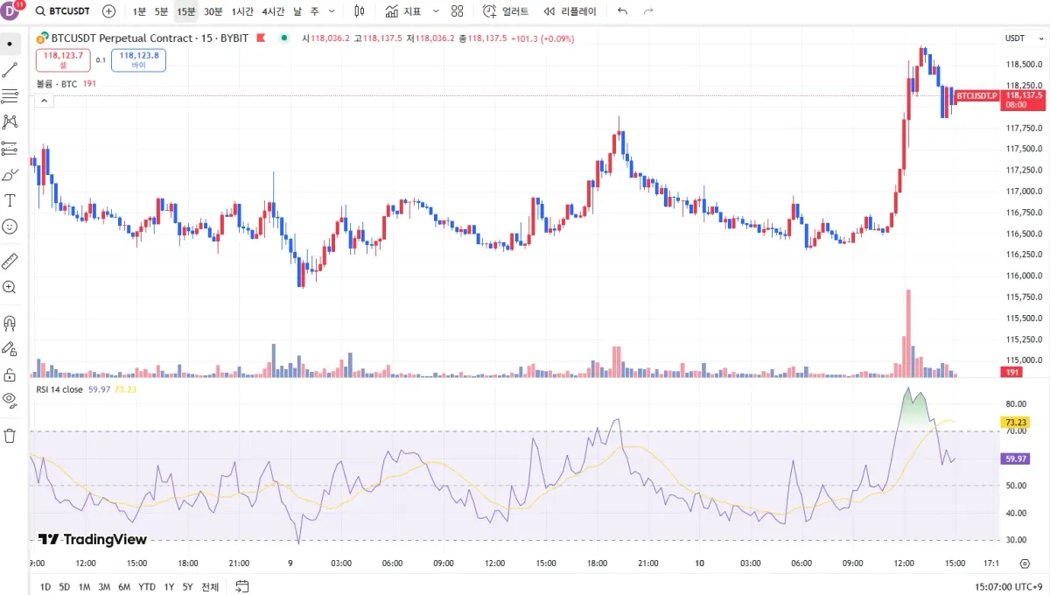Viewport: 1050px width, 595px height.
Task: Select the YTD date range
Action: [x=147, y=586]
